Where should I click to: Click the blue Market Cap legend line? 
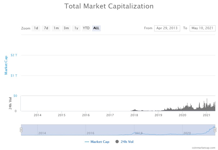tap(87, 142)
